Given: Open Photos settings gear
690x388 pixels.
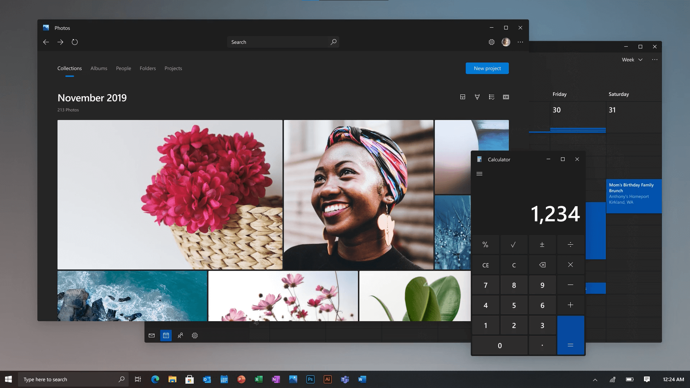Looking at the screenshot, I should (x=491, y=42).
